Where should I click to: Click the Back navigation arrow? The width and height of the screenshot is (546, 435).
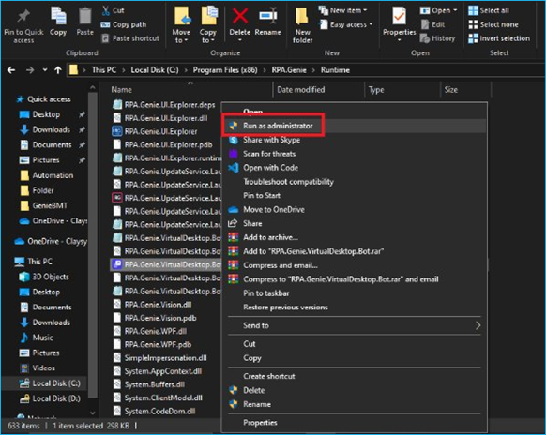(11, 70)
